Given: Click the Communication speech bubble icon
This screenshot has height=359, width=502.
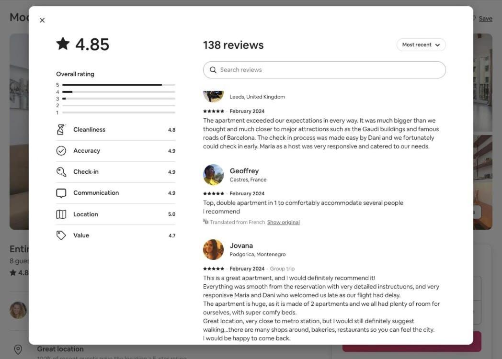Looking at the screenshot, I should pyautogui.click(x=61, y=193).
